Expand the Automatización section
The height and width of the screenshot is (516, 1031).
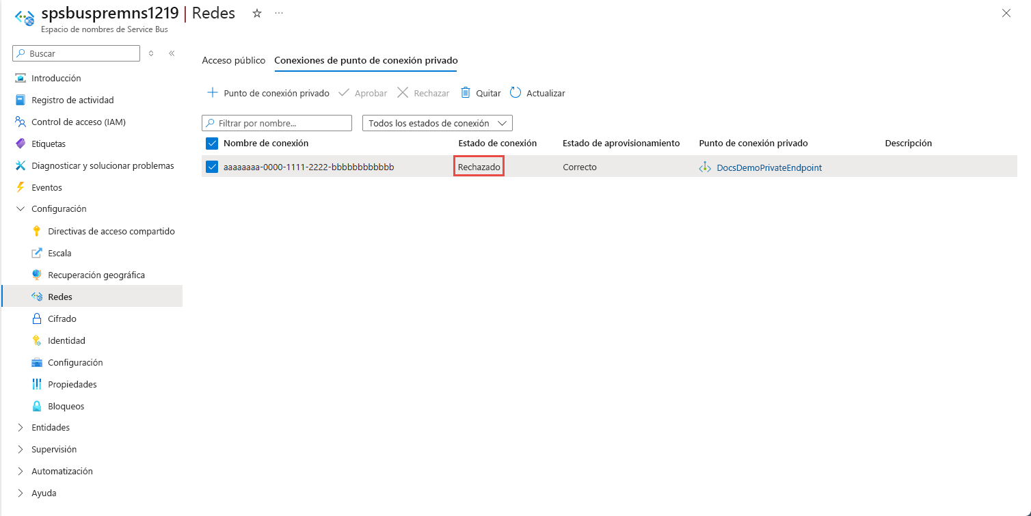(x=20, y=471)
